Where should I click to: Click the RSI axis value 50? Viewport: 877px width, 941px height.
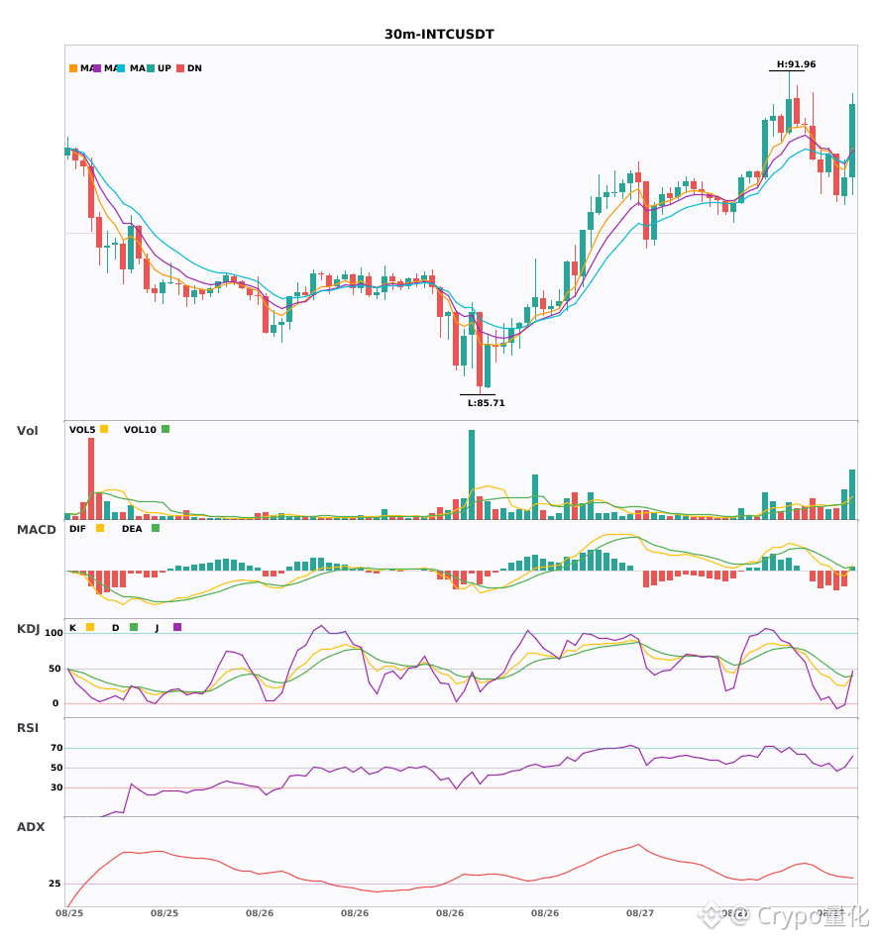click(56, 768)
